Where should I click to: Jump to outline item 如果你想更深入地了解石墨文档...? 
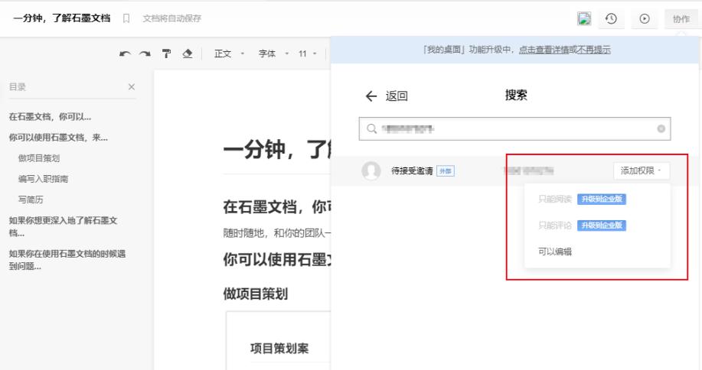point(63,226)
